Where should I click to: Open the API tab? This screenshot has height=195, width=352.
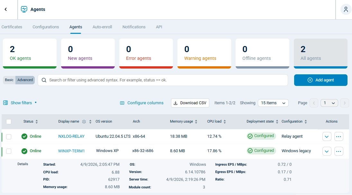tap(159, 27)
